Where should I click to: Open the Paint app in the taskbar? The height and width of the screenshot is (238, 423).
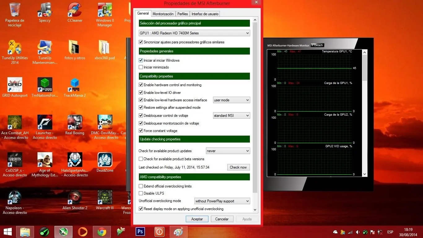click(179, 232)
